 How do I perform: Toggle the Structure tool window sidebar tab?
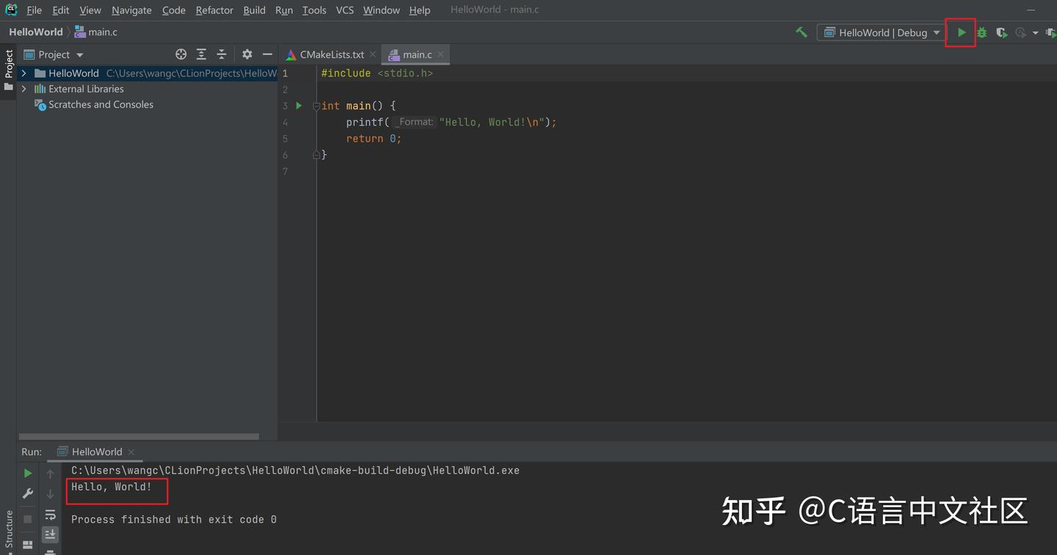click(x=8, y=526)
